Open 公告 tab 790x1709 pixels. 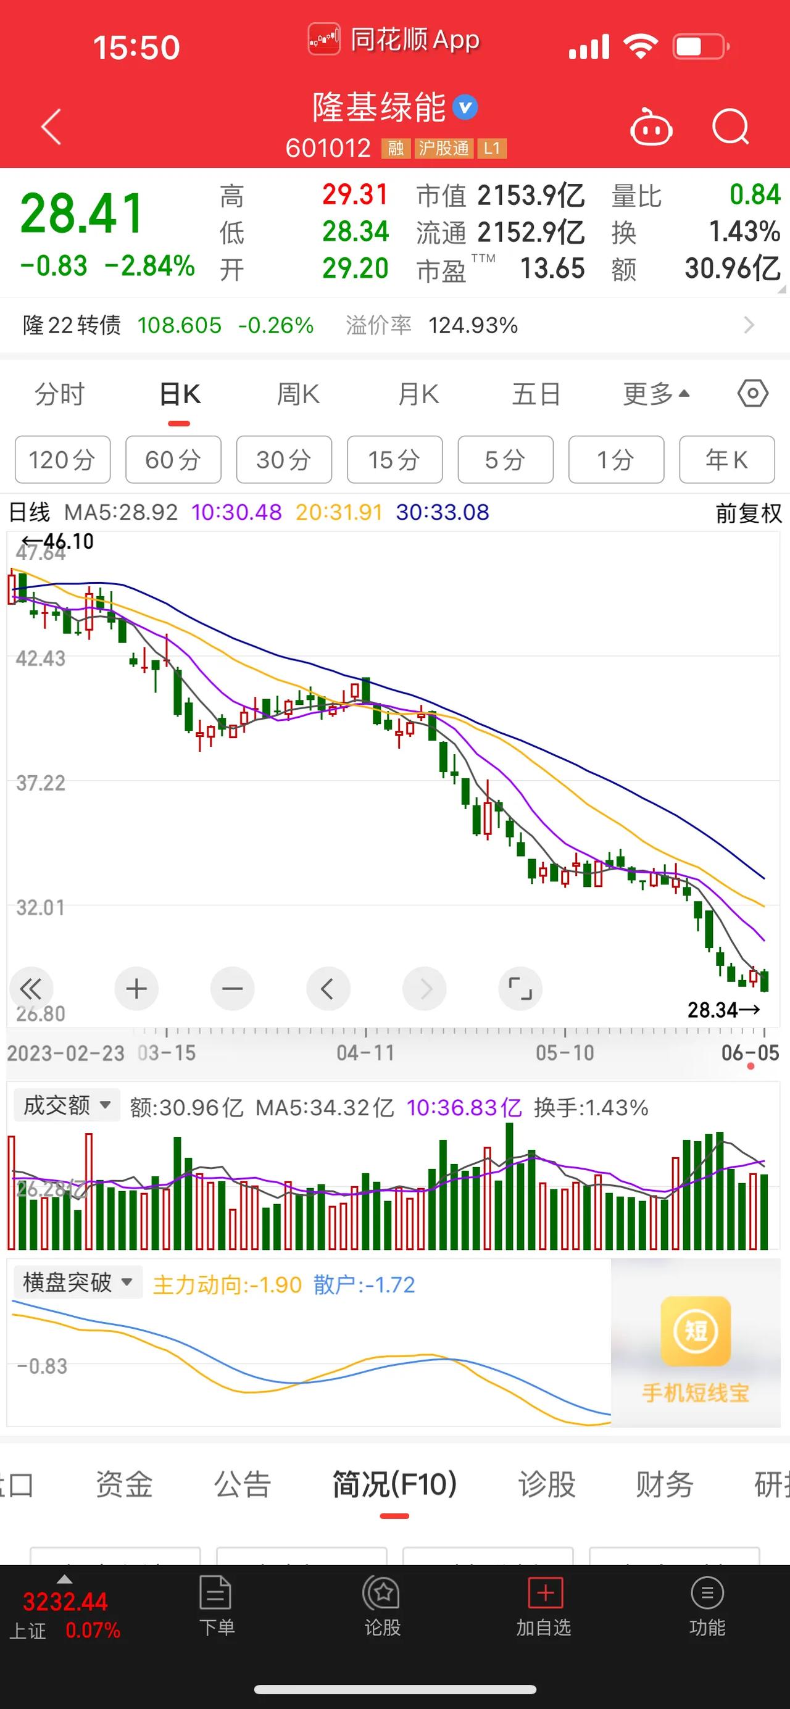tap(243, 1484)
